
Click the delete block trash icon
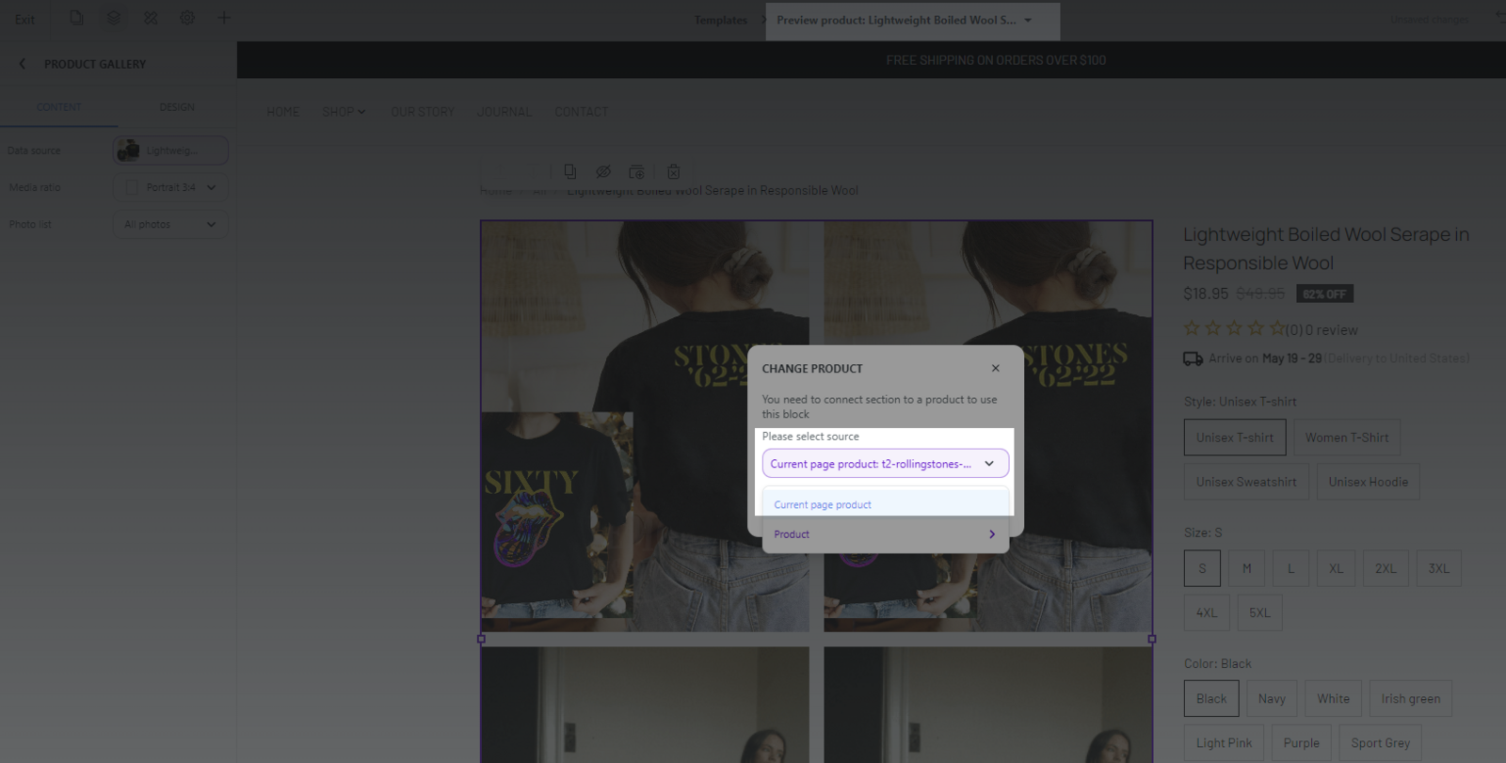pyautogui.click(x=674, y=171)
